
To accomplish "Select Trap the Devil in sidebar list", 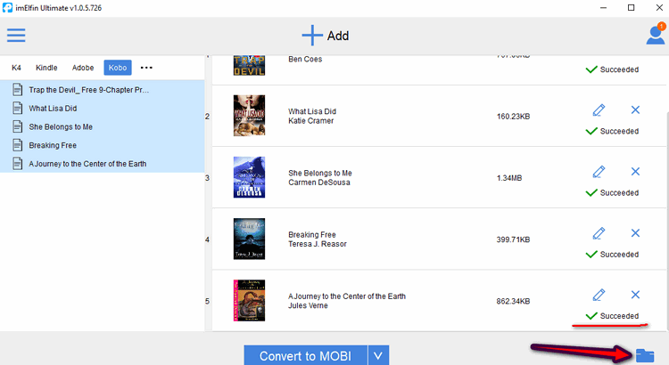I will (x=103, y=90).
